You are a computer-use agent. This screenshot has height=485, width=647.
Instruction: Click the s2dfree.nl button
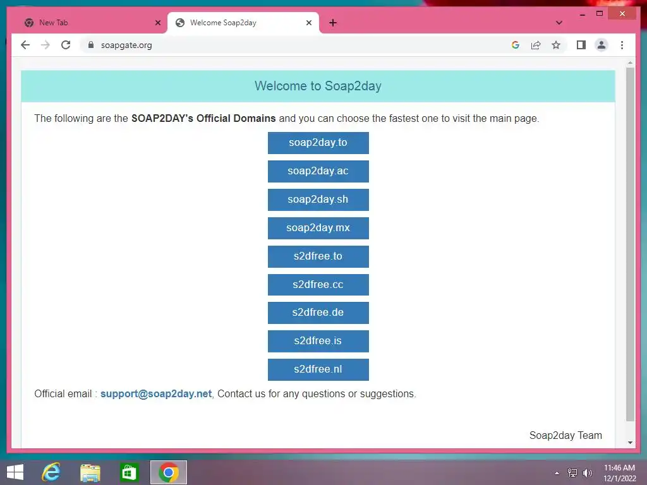coord(318,369)
